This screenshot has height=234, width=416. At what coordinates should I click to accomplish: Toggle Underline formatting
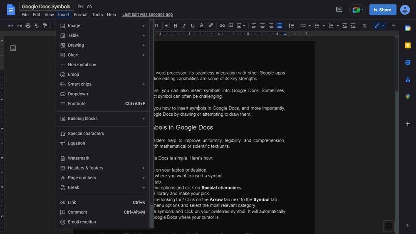point(193,26)
